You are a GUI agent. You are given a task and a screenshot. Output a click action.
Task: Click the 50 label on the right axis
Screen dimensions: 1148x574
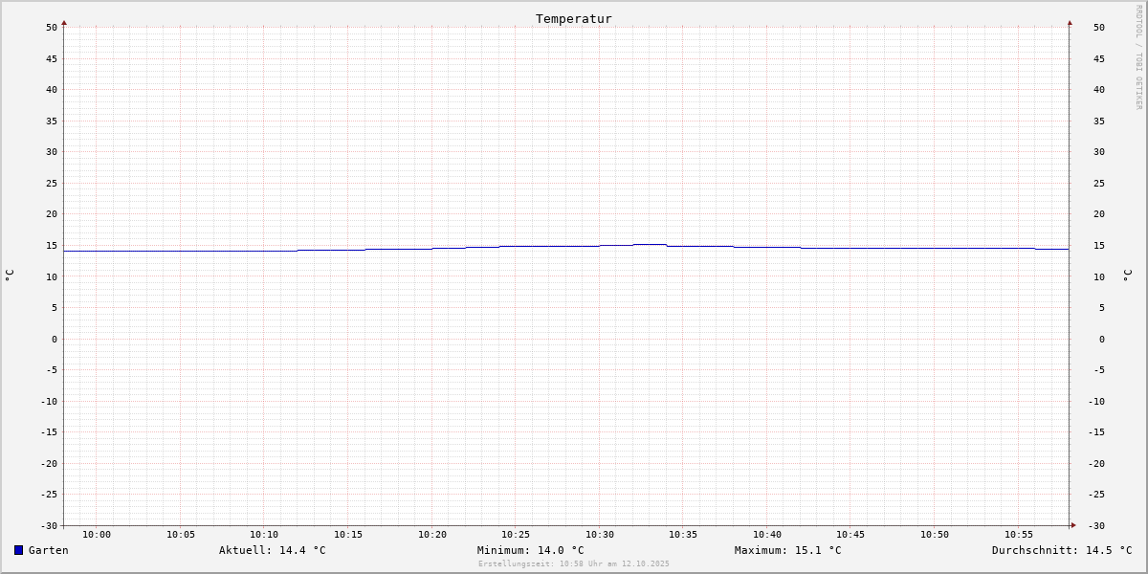1099,28
